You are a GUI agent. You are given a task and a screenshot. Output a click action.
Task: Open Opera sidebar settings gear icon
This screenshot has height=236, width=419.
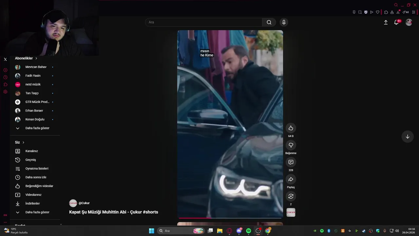(5, 92)
